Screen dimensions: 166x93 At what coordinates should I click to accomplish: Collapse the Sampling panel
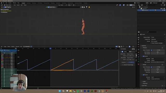tap(144, 46)
